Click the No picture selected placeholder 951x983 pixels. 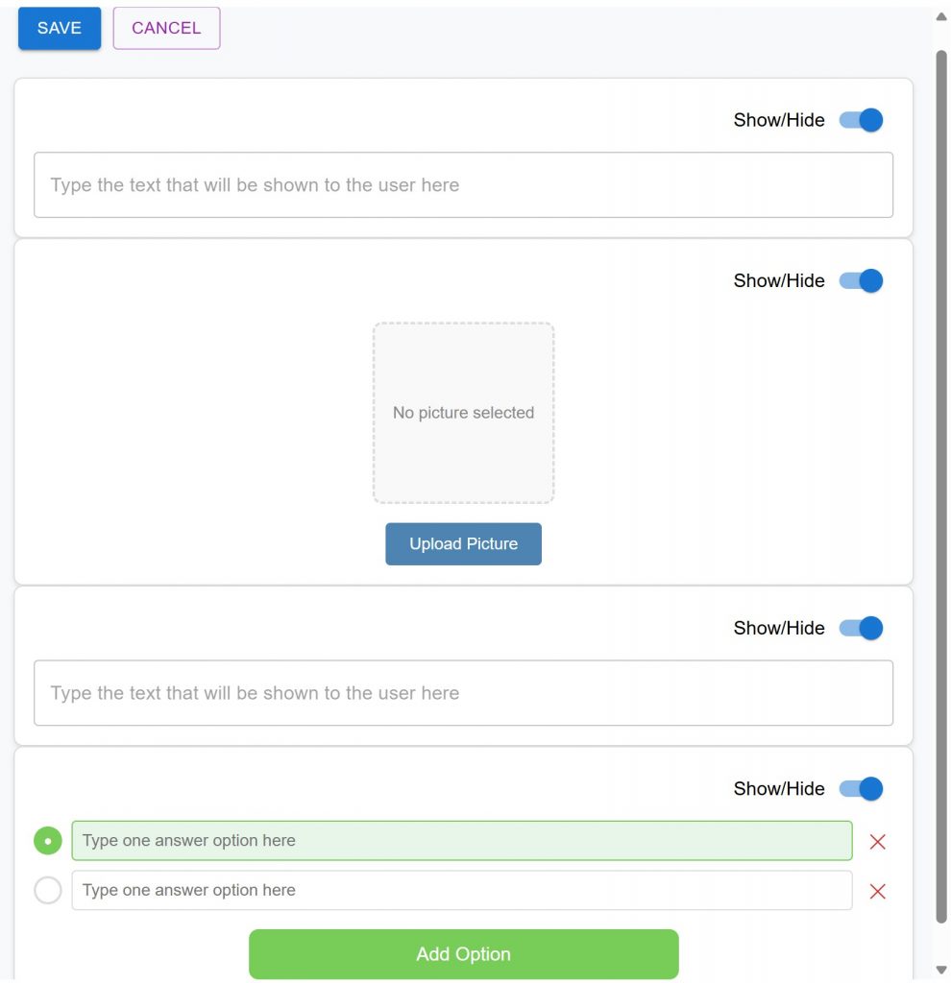(x=463, y=413)
